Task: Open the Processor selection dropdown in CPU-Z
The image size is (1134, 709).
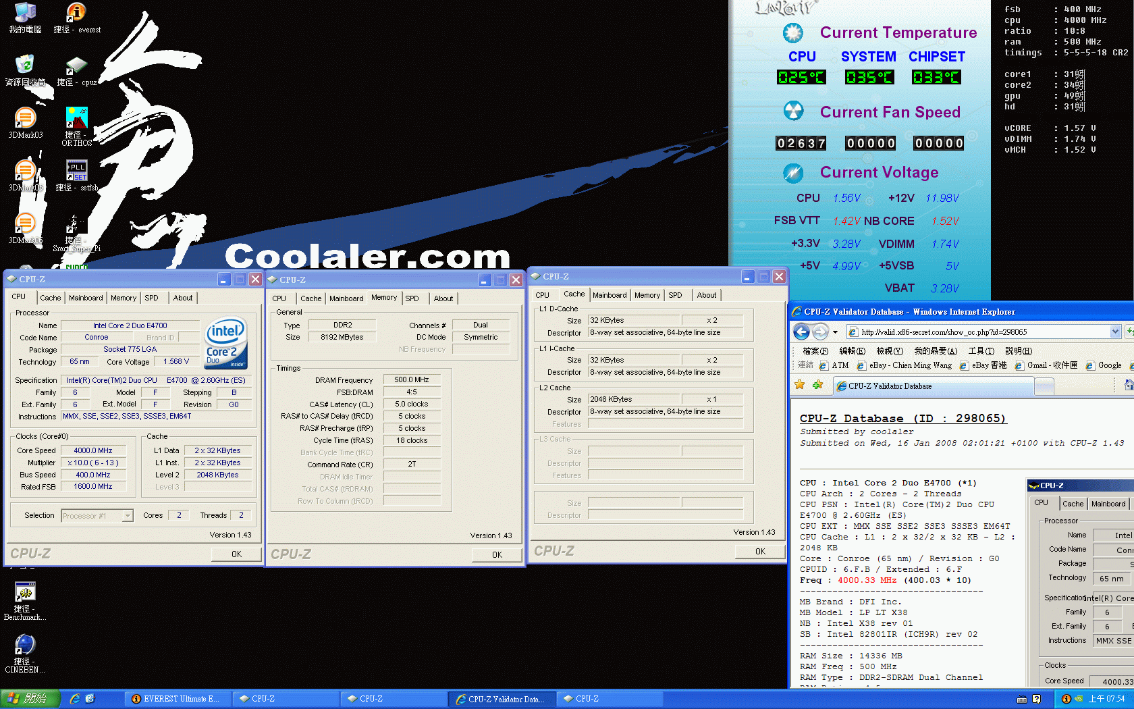Action: coord(128,516)
